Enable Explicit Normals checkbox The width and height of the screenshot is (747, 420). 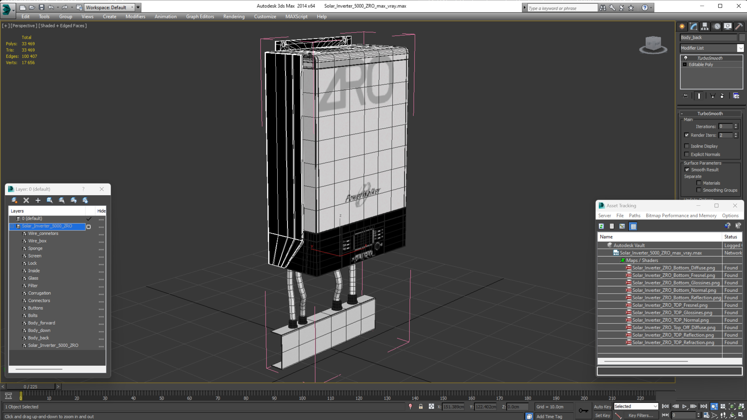[x=687, y=154]
